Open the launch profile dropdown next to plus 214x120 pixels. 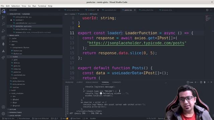[198, 82]
